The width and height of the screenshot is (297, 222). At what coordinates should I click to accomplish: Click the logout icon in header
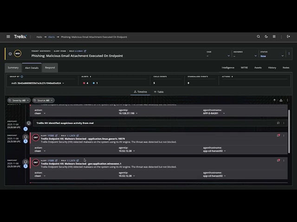point(289,37)
